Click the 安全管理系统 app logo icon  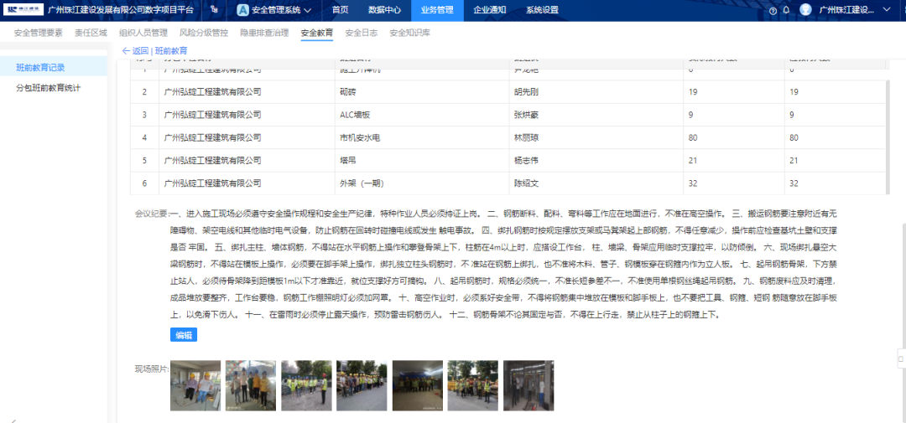(x=242, y=10)
